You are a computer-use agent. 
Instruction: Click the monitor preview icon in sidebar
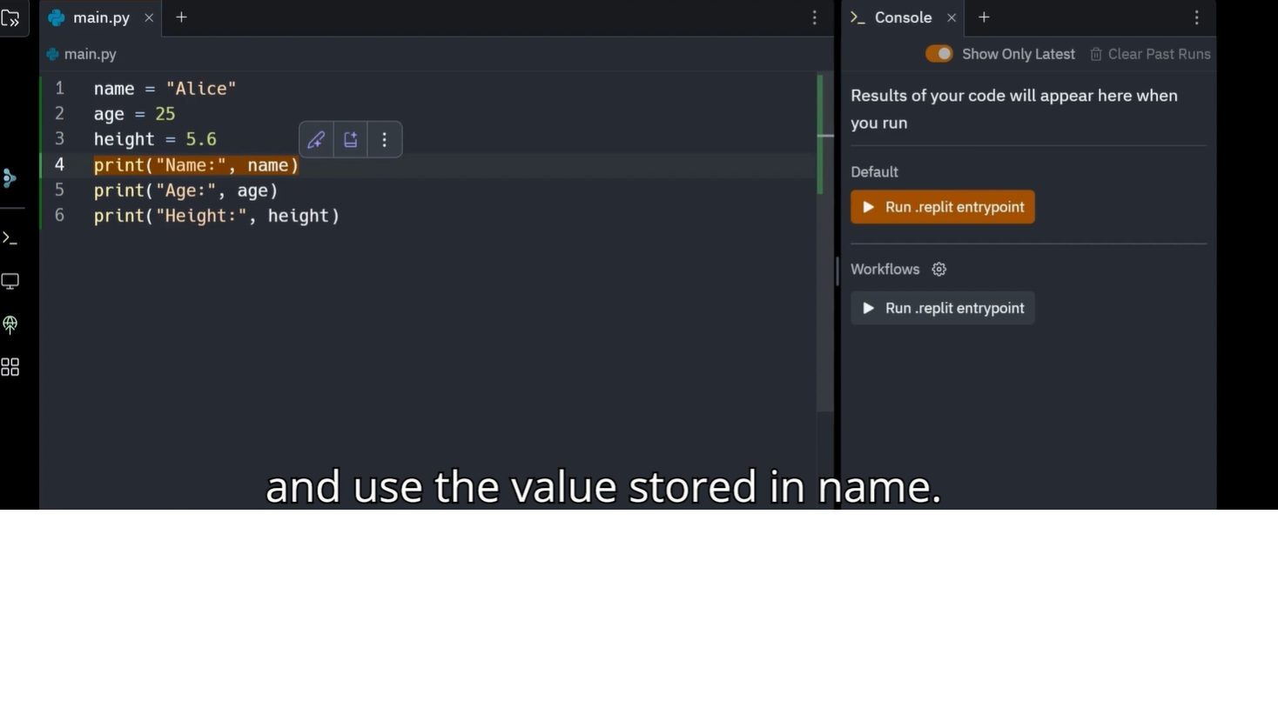[10, 281]
